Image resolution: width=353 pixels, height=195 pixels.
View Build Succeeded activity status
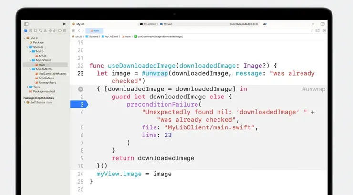[x=244, y=24]
